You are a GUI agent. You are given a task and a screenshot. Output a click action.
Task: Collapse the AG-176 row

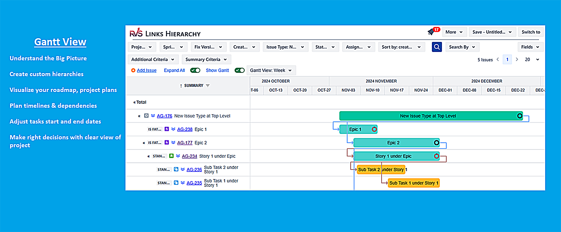point(139,116)
